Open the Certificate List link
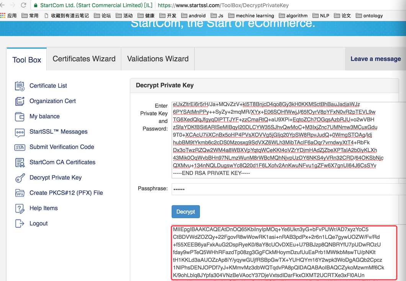The image size is (406, 281). tap(48, 86)
